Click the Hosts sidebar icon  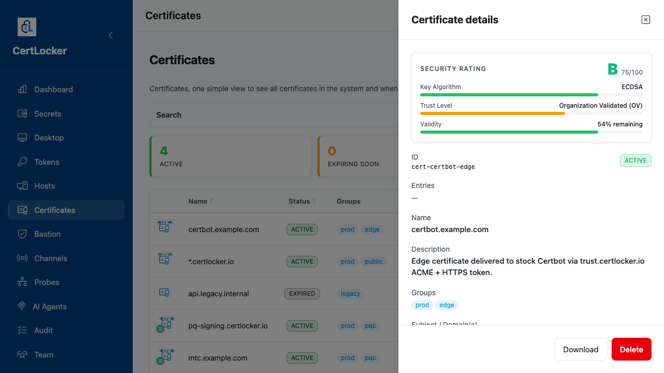coord(22,186)
